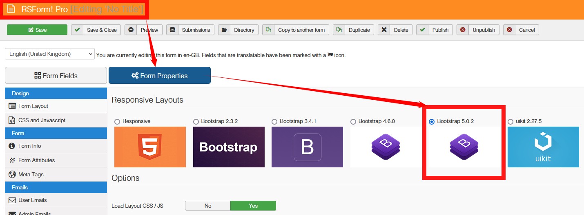Click the Publish checkmark icon
This screenshot has width=584, height=215.
point(423,30)
